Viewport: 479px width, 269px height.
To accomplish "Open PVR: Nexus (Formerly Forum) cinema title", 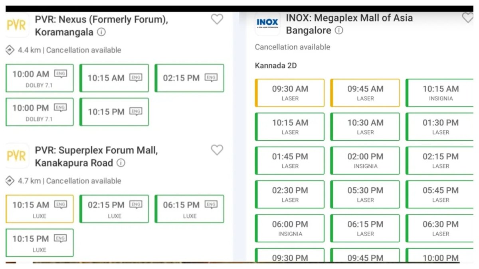I will [101, 26].
